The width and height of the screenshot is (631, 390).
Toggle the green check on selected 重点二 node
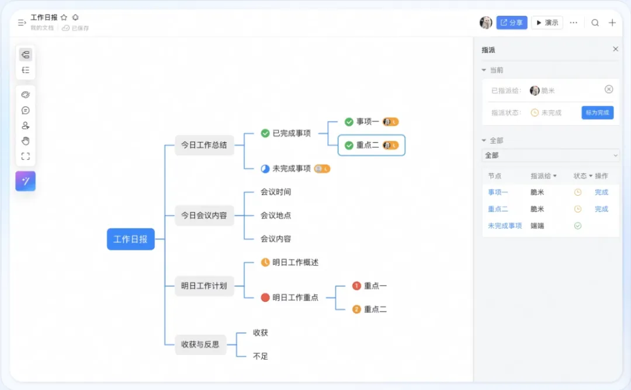click(349, 145)
